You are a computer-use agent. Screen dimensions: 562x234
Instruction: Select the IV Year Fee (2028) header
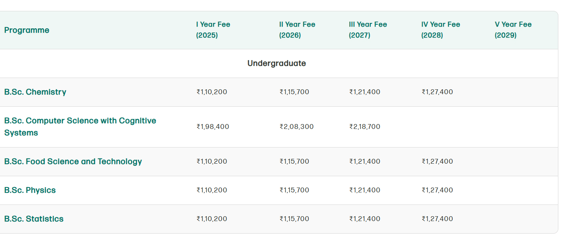click(441, 30)
